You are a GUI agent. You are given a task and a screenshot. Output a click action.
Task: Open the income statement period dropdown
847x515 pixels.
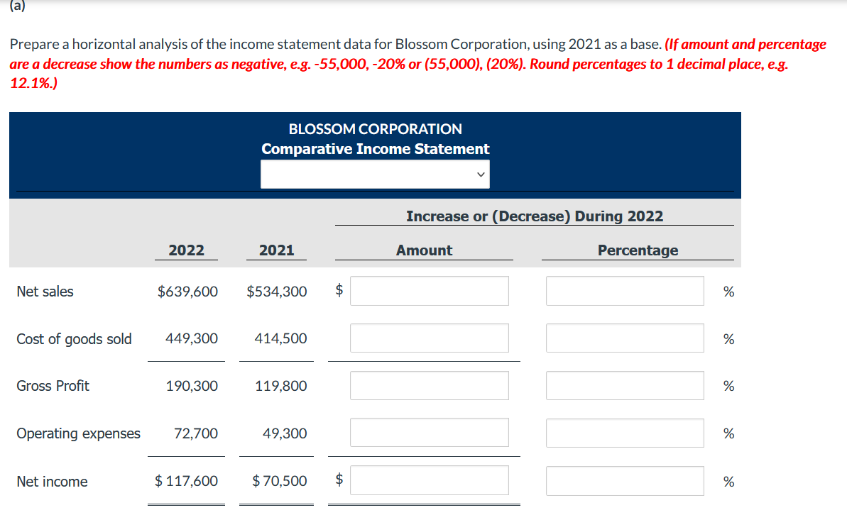tap(375, 173)
